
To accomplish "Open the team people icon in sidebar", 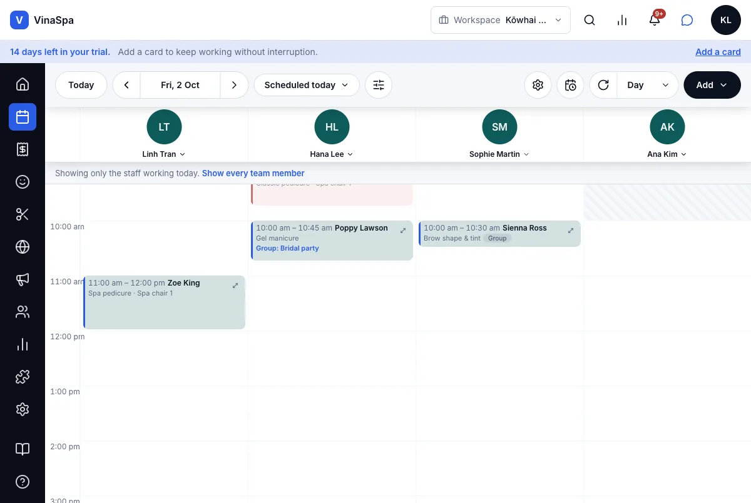I will (23, 312).
